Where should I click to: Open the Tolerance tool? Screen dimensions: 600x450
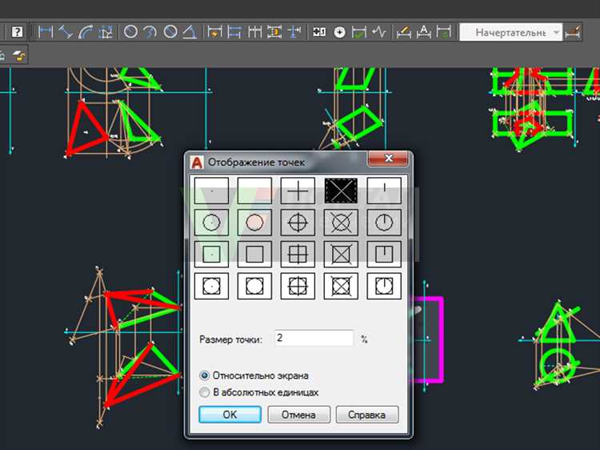coord(319,32)
